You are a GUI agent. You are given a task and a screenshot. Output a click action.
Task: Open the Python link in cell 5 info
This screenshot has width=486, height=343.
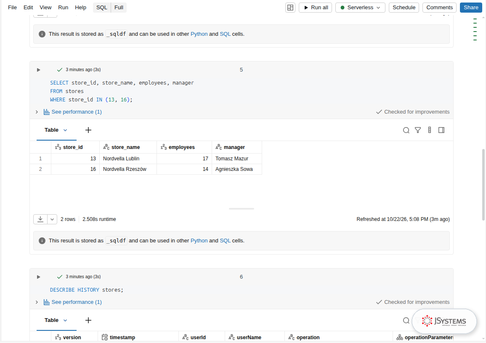coord(199,241)
